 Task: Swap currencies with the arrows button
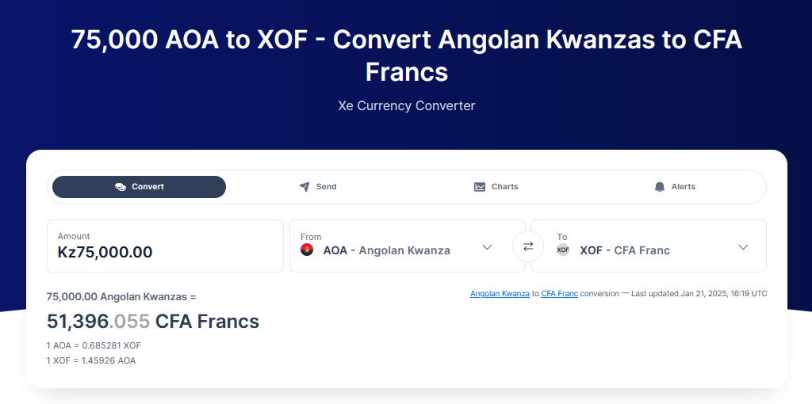coord(528,246)
